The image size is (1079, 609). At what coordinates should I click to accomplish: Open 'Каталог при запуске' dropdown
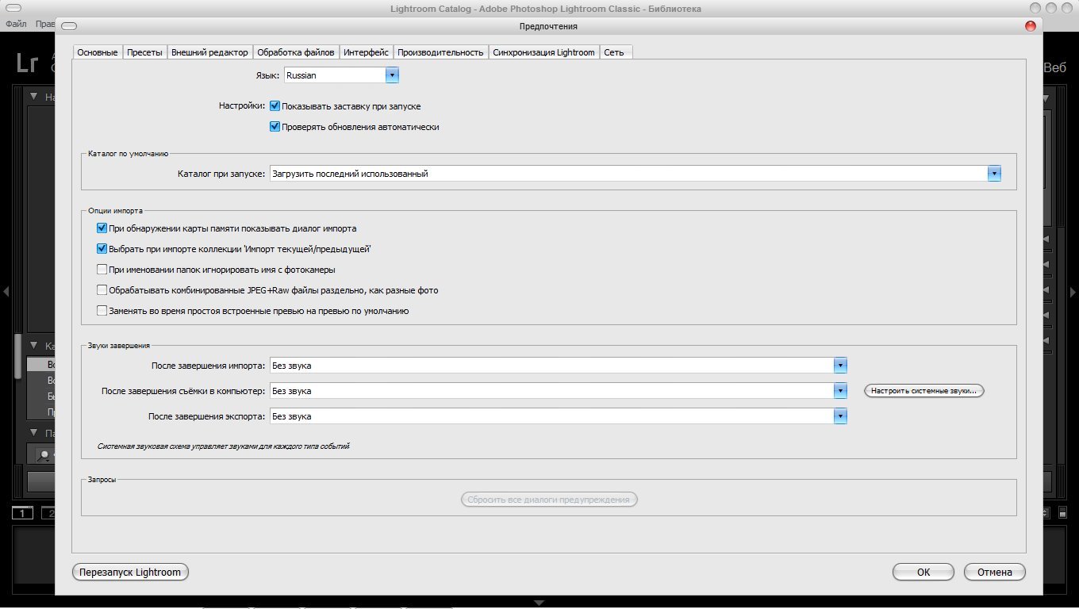pos(993,174)
